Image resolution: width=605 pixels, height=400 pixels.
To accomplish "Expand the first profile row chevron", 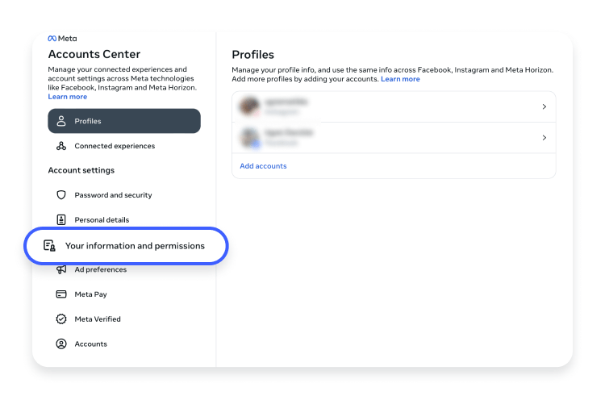I will [x=544, y=106].
